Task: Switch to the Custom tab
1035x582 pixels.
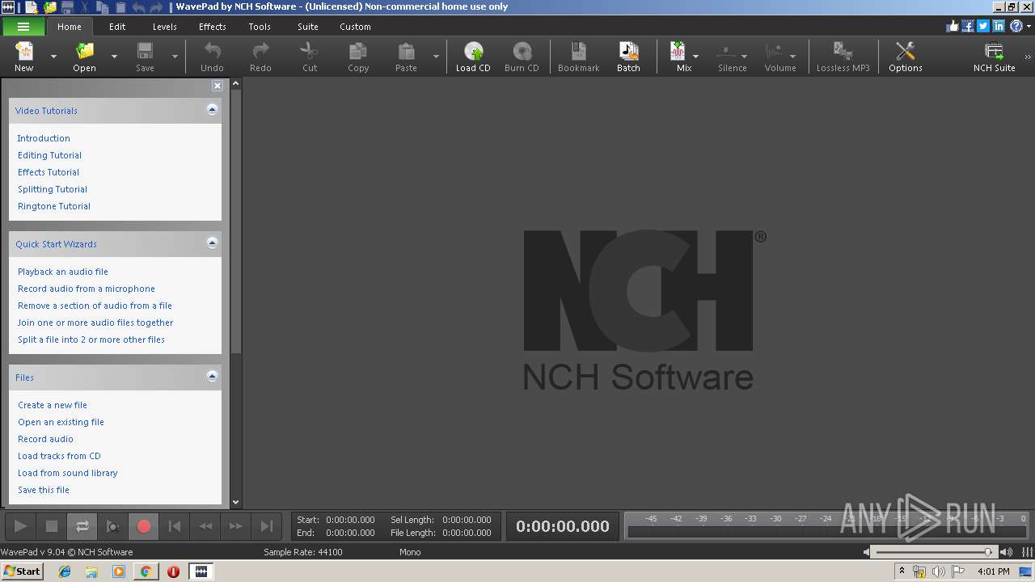Action: coord(355,27)
